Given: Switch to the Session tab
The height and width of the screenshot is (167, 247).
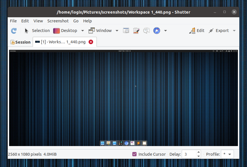Looking at the screenshot, I should point(20,42).
